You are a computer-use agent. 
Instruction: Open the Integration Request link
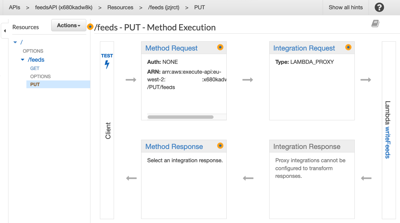pos(304,48)
